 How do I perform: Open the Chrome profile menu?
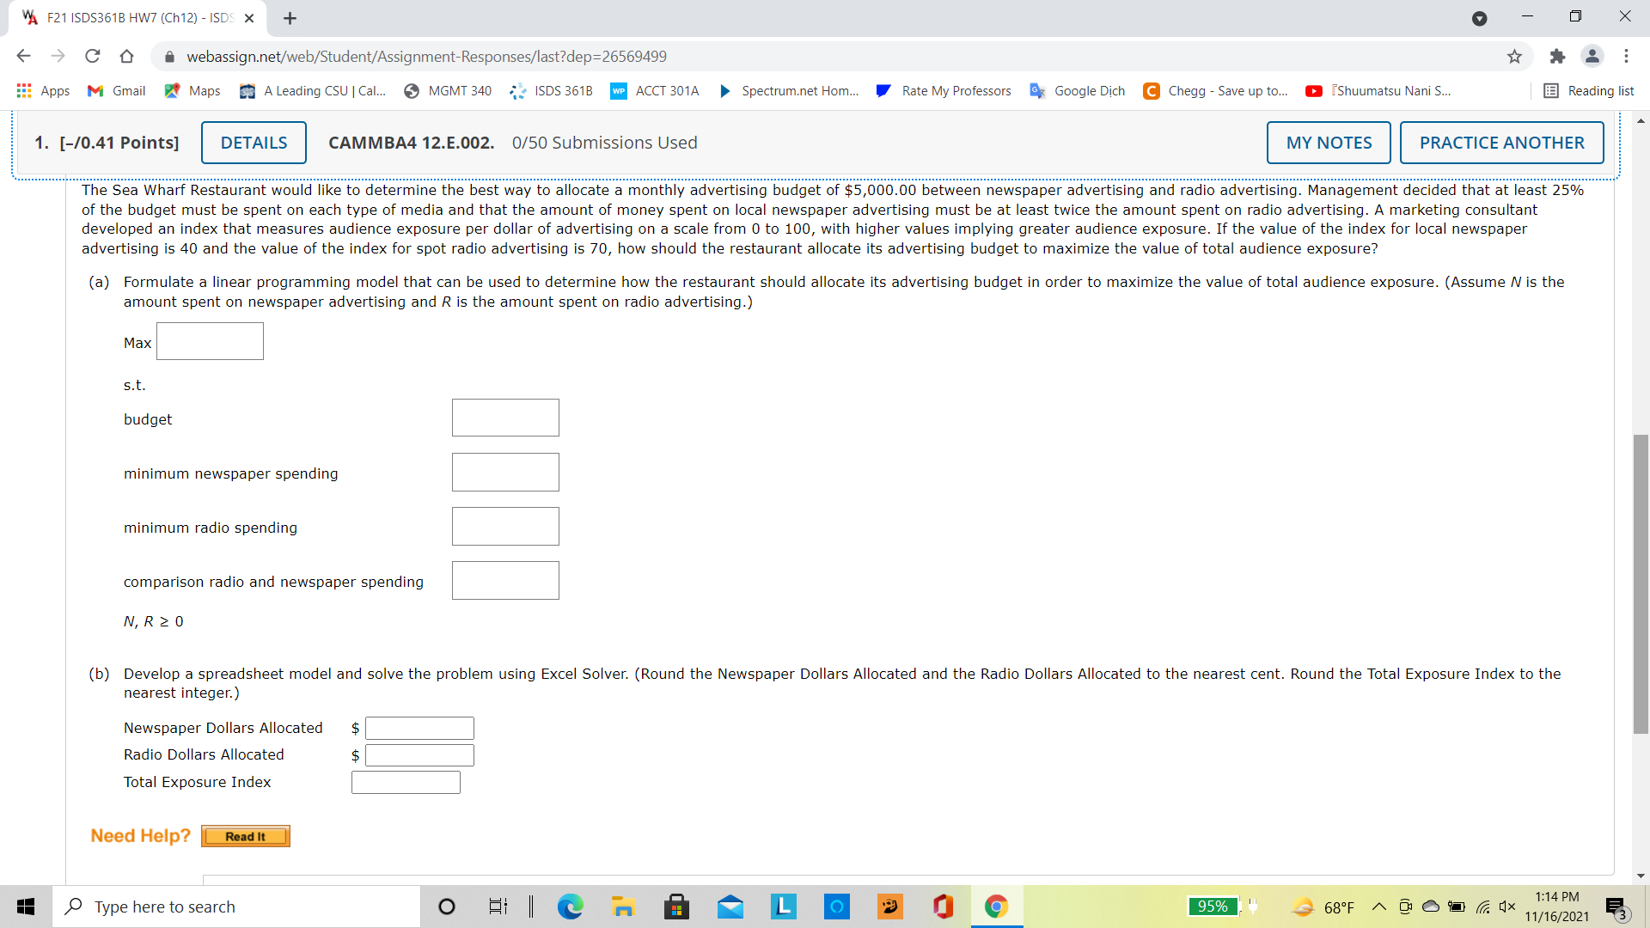tap(1592, 56)
